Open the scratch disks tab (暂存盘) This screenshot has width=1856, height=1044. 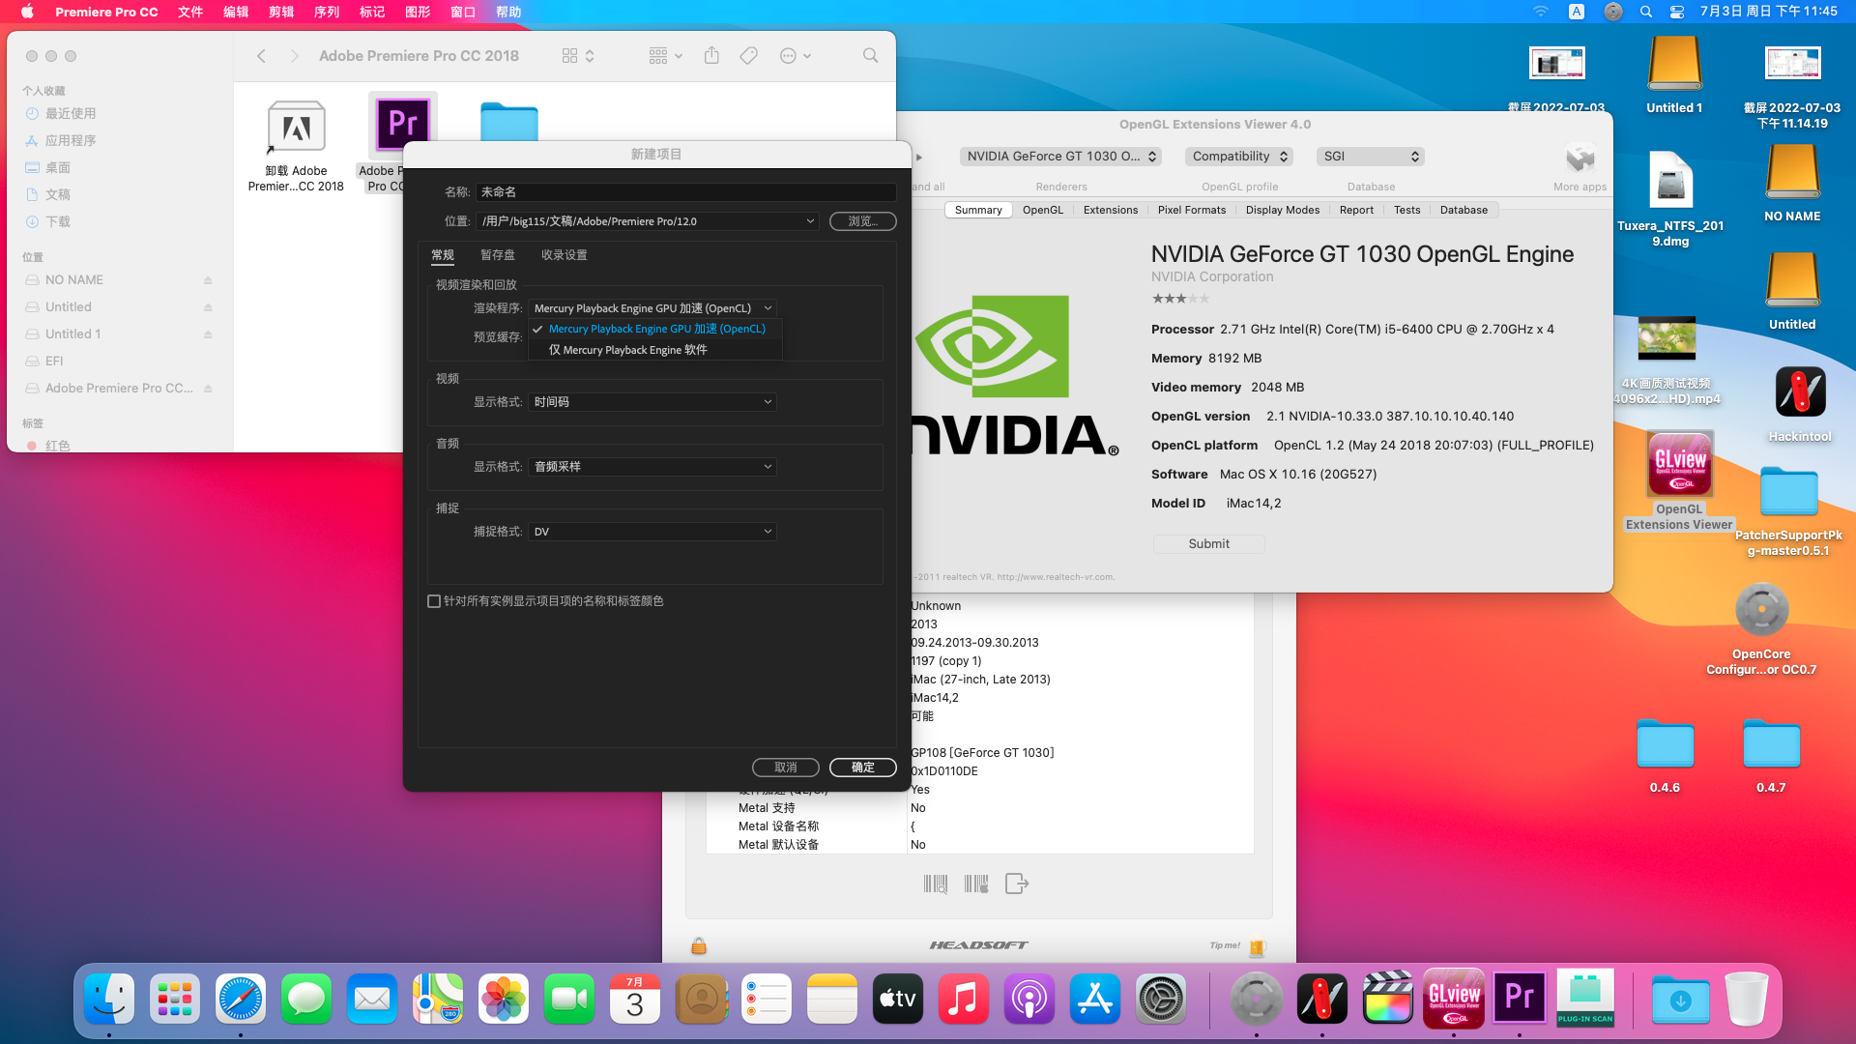497,255
